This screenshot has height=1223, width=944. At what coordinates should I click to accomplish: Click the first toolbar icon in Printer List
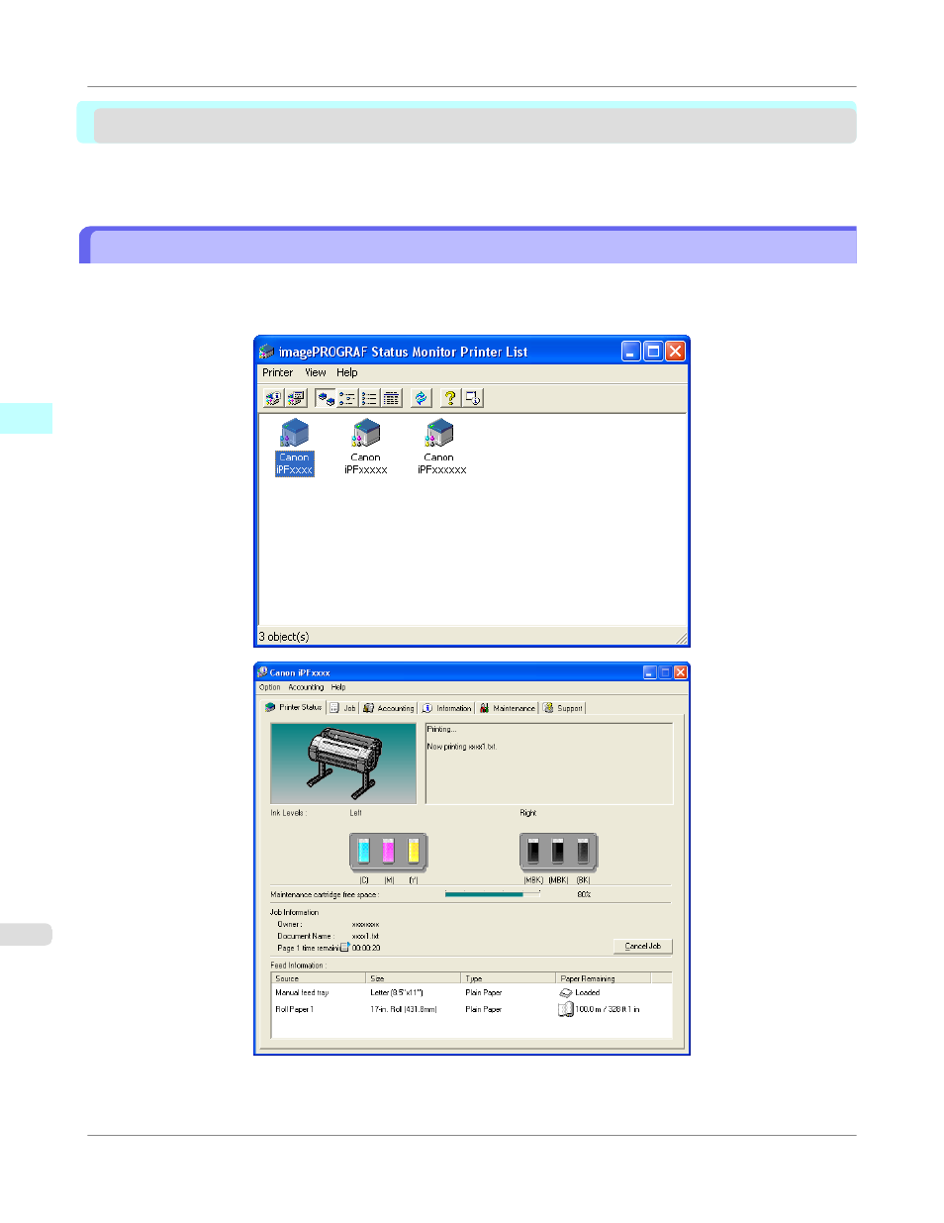[274, 398]
